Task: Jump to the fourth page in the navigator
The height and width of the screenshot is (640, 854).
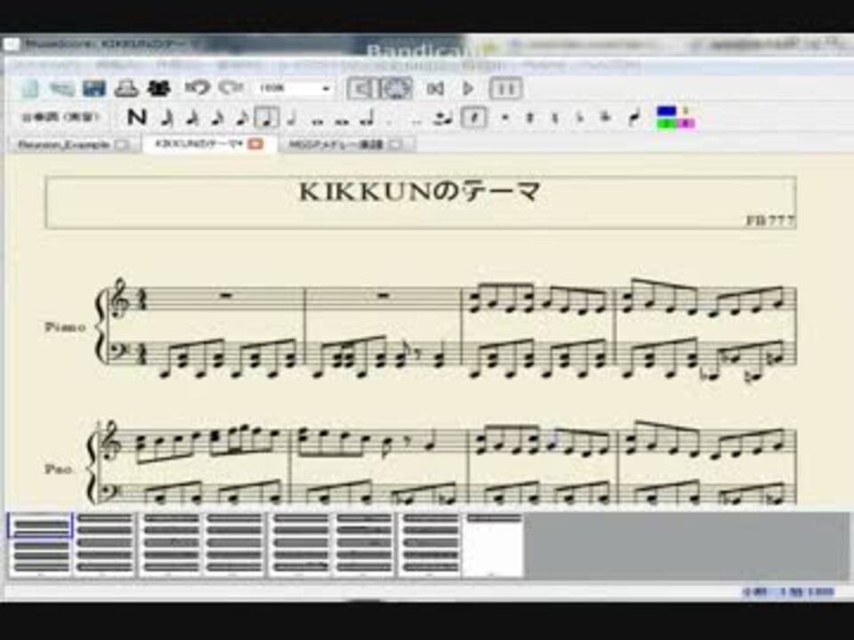Action: tap(234, 544)
